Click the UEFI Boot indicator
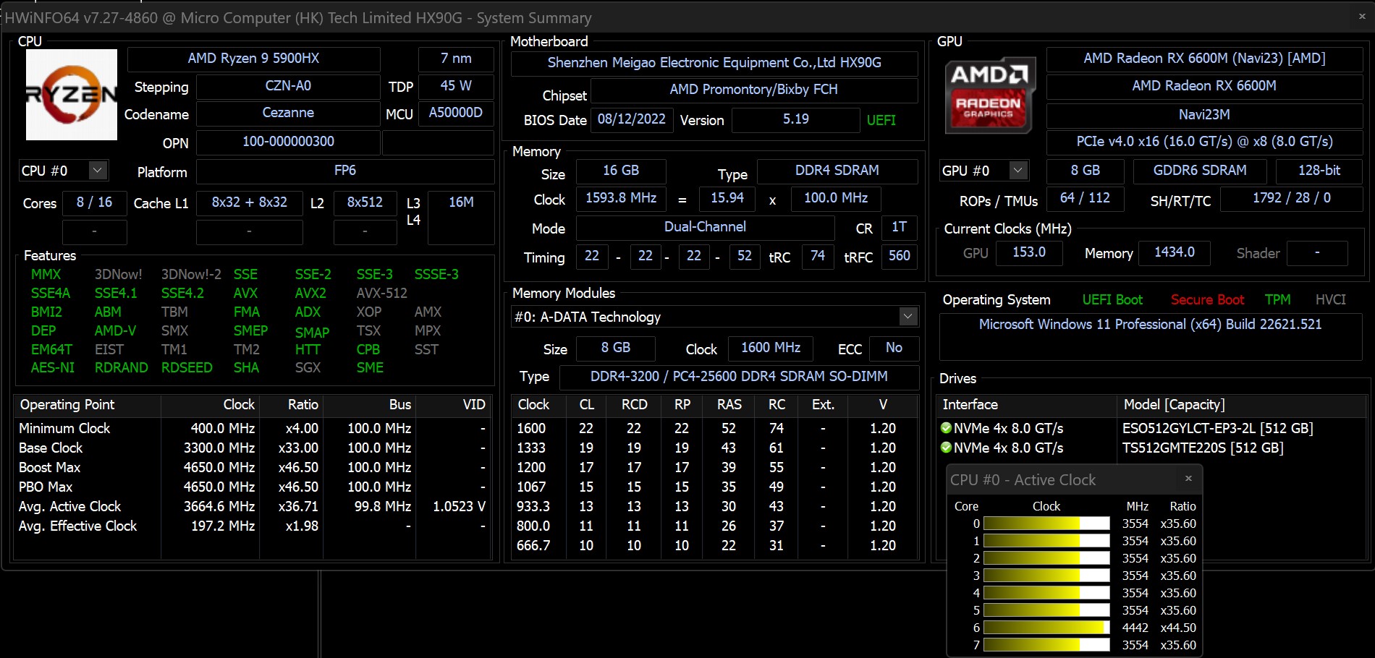The image size is (1375, 658). click(x=1112, y=300)
